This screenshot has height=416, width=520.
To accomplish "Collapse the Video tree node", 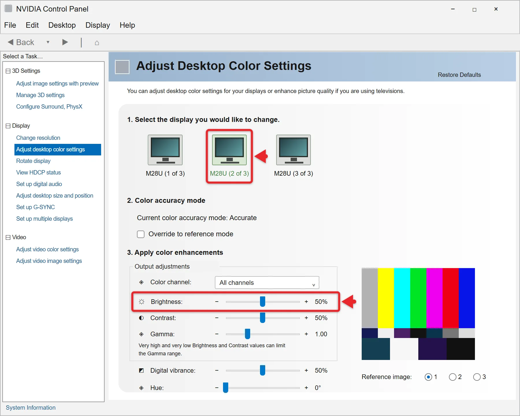I will (8, 237).
